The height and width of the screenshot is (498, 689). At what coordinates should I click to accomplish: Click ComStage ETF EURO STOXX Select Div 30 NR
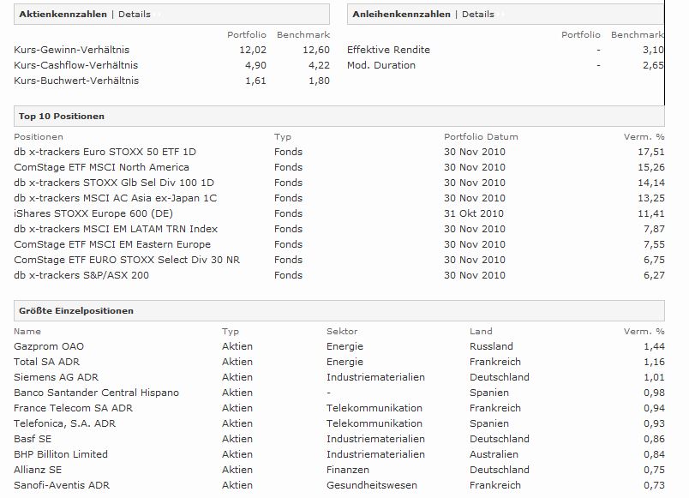point(127,260)
